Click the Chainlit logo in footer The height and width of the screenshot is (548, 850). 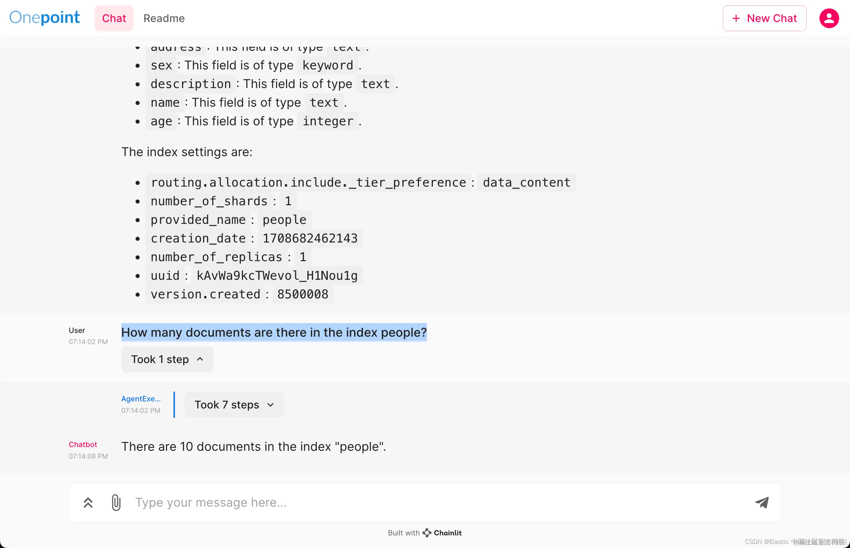point(442,533)
